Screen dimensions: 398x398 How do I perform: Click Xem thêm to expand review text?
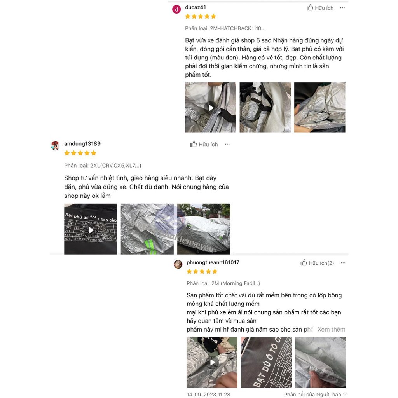[x=331, y=329]
